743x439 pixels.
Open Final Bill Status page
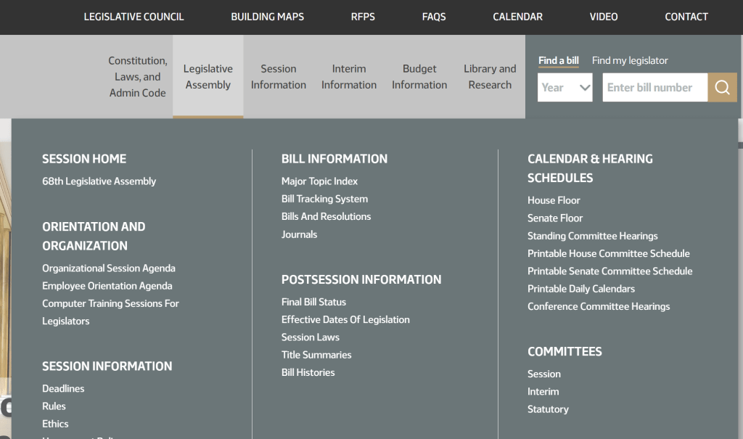point(313,302)
